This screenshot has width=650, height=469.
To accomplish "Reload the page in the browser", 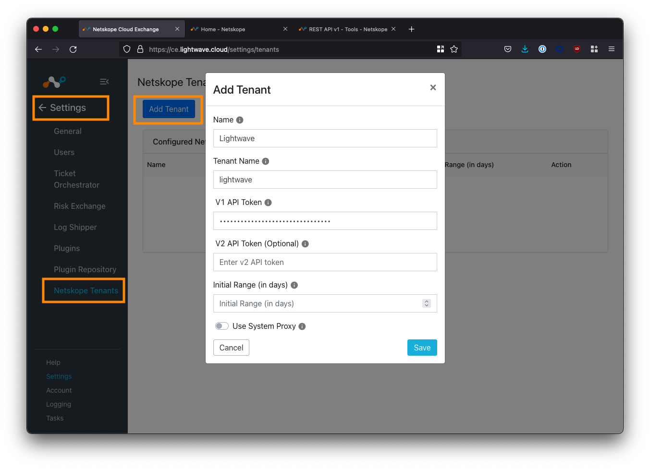I will (73, 49).
